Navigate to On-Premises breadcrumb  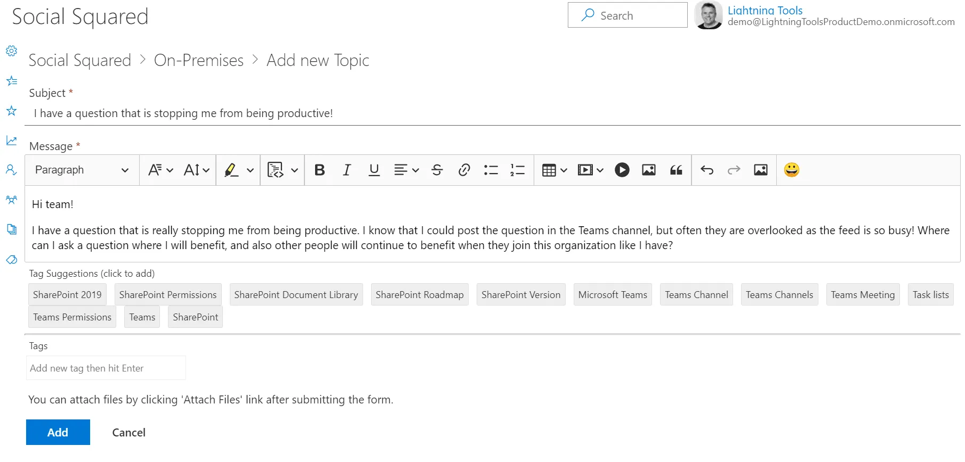[198, 60]
